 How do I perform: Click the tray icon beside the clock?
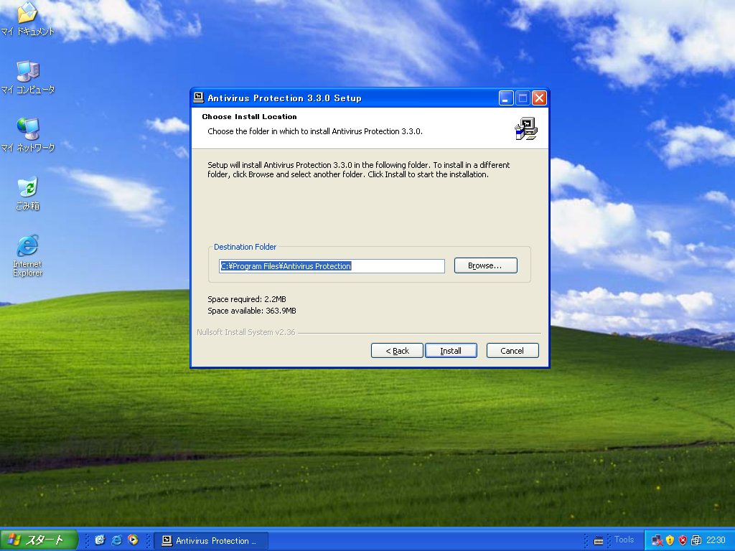coord(696,541)
